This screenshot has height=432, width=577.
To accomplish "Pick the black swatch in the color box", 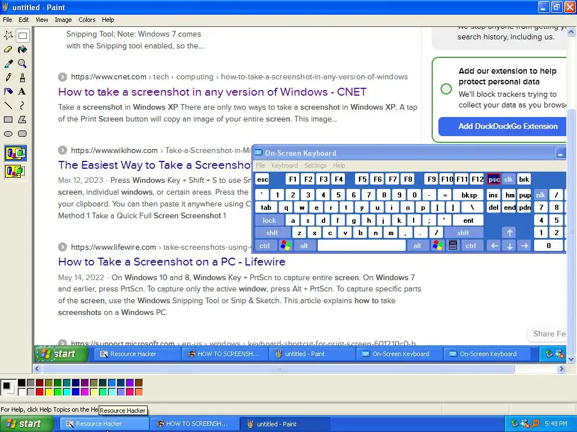I will (x=22, y=383).
